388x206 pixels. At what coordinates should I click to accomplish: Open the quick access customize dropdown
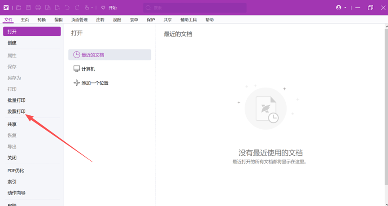(103, 8)
